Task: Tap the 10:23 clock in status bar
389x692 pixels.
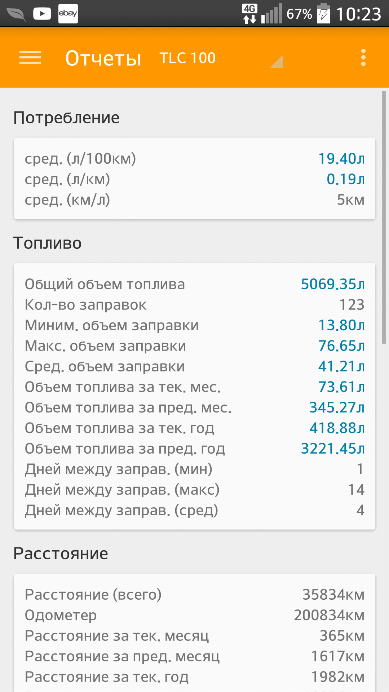Action: (x=358, y=14)
